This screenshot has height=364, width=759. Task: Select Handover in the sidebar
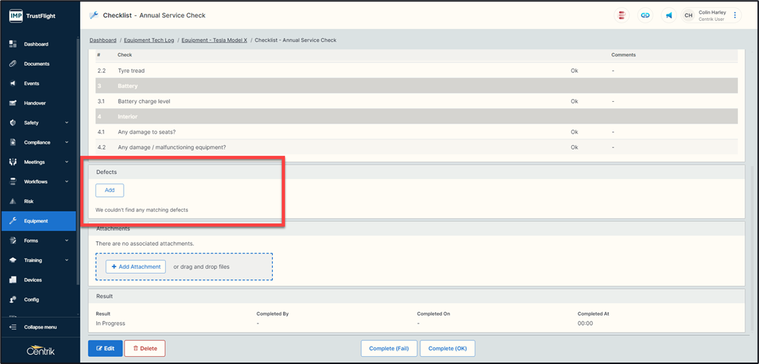[x=34, y=103]
